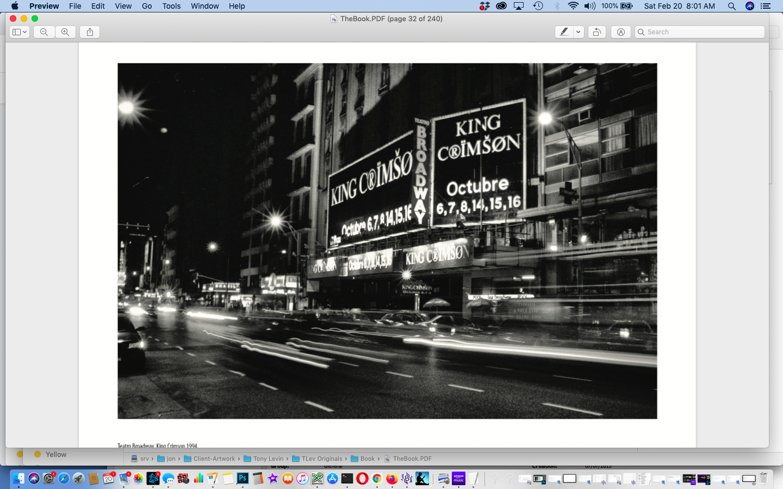Open Siri from the Dock

[34, 478]
